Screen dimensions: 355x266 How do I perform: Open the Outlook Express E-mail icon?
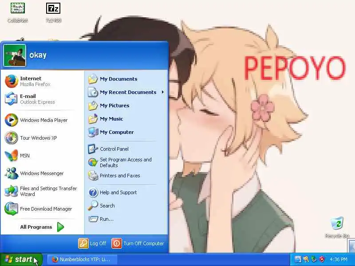[x=12, y=99]
